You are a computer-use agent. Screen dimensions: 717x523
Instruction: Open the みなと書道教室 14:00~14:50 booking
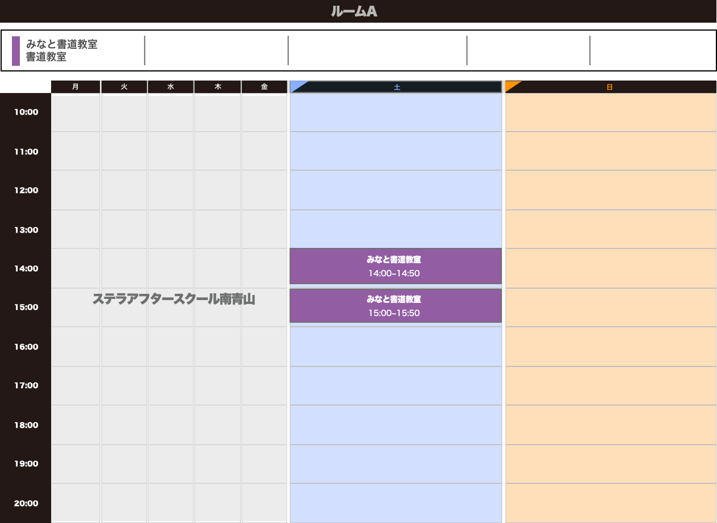point(395,266)
